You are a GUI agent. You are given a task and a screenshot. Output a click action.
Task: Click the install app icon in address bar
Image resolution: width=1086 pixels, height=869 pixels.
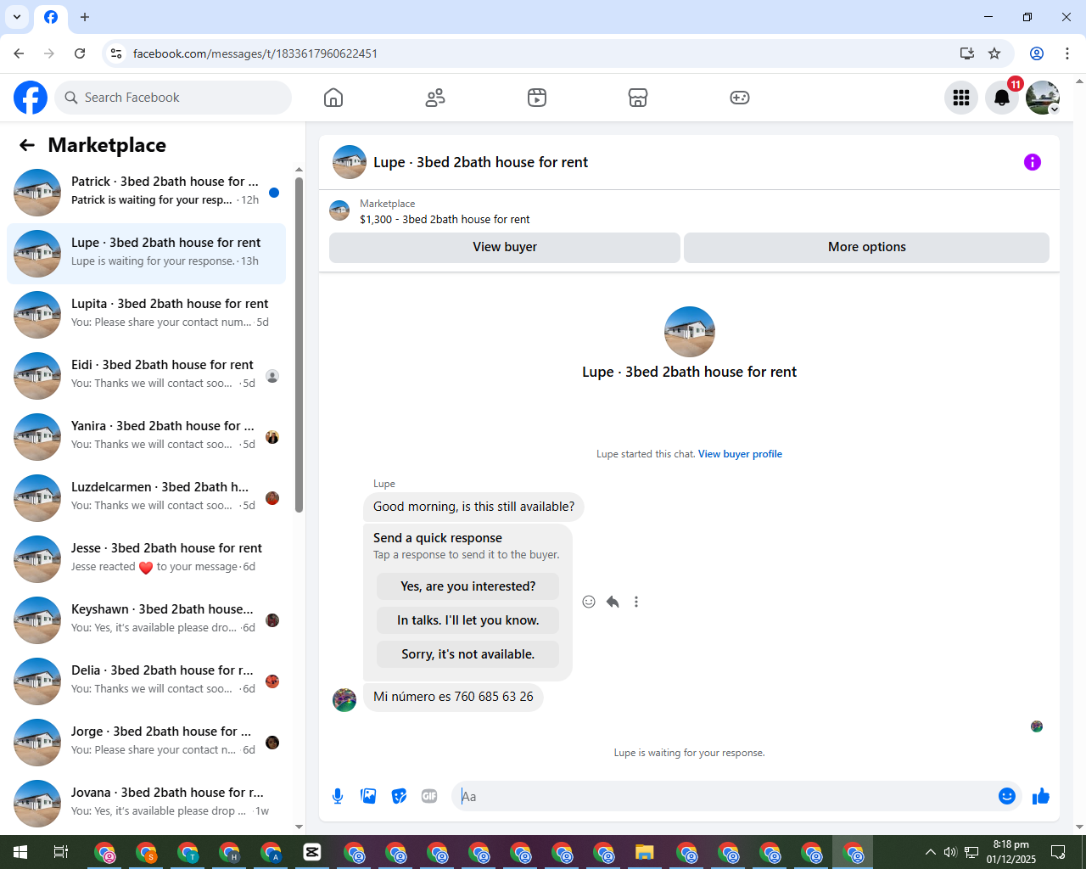pyautogui.click(x=967, y=53)
